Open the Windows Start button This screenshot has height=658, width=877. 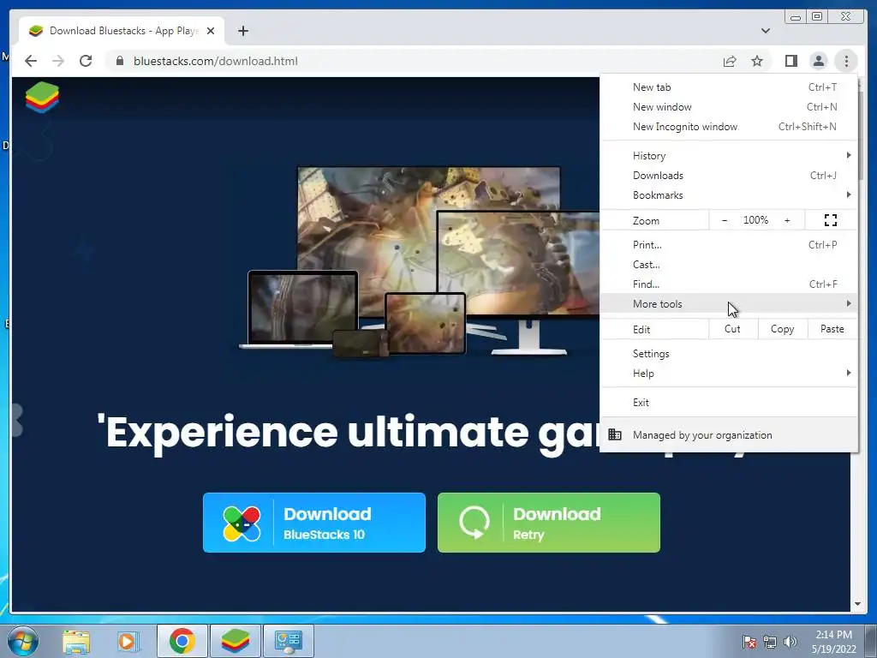coord(23,641)
